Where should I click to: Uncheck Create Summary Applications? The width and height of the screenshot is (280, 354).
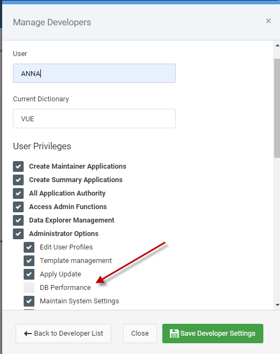(18, 180)
